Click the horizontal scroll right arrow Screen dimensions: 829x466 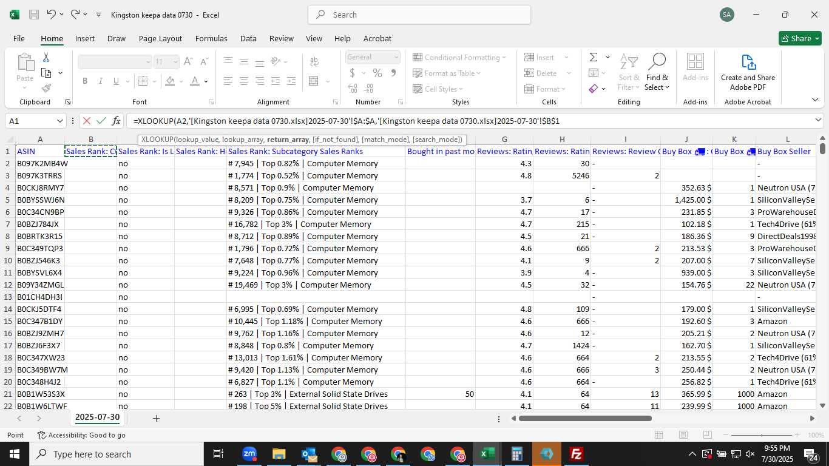click(x=813, y=418)
